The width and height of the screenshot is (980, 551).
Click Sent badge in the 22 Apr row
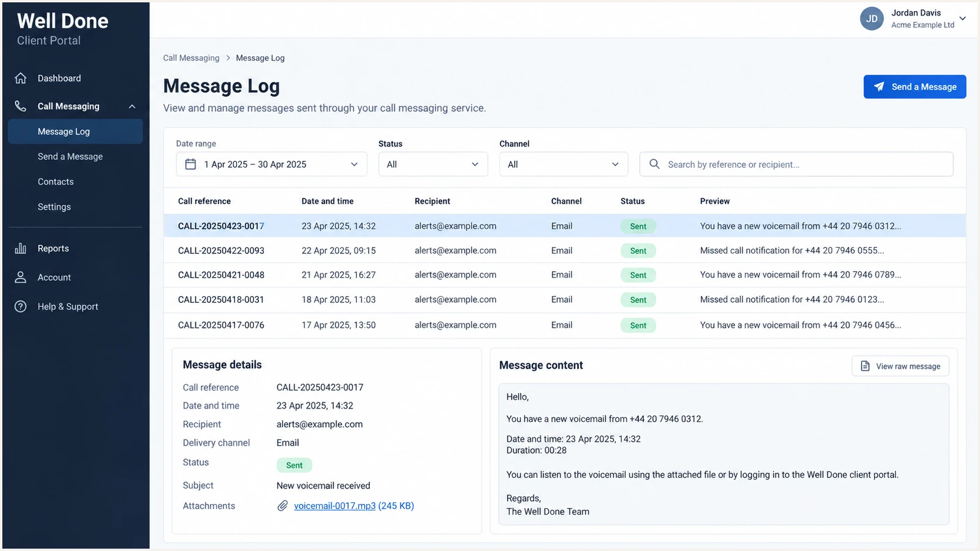coord(638,251)
